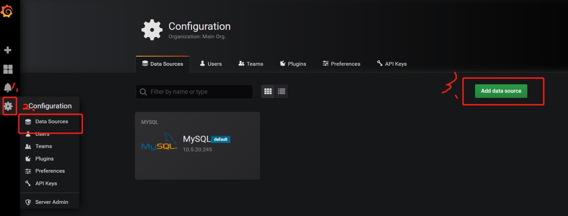This screenshot has width=568, height=216.
Task: Open Server Admin from sidebar menu
Action: click(51, 202)
